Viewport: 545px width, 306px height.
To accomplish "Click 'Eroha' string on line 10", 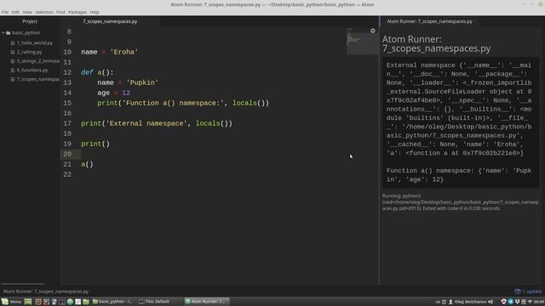I will pos(124,52).
